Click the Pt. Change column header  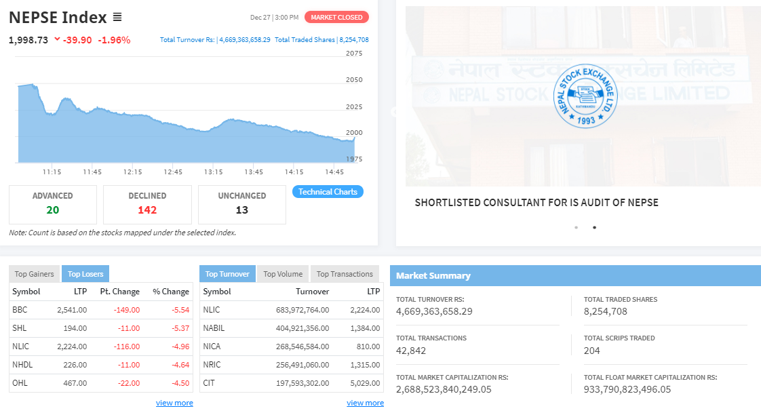[x=120, y=292]
